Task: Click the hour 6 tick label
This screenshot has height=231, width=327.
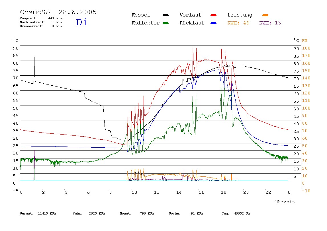Action: (88, 193)
